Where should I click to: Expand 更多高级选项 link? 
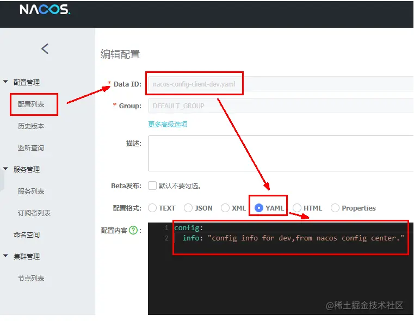[168, 124]
